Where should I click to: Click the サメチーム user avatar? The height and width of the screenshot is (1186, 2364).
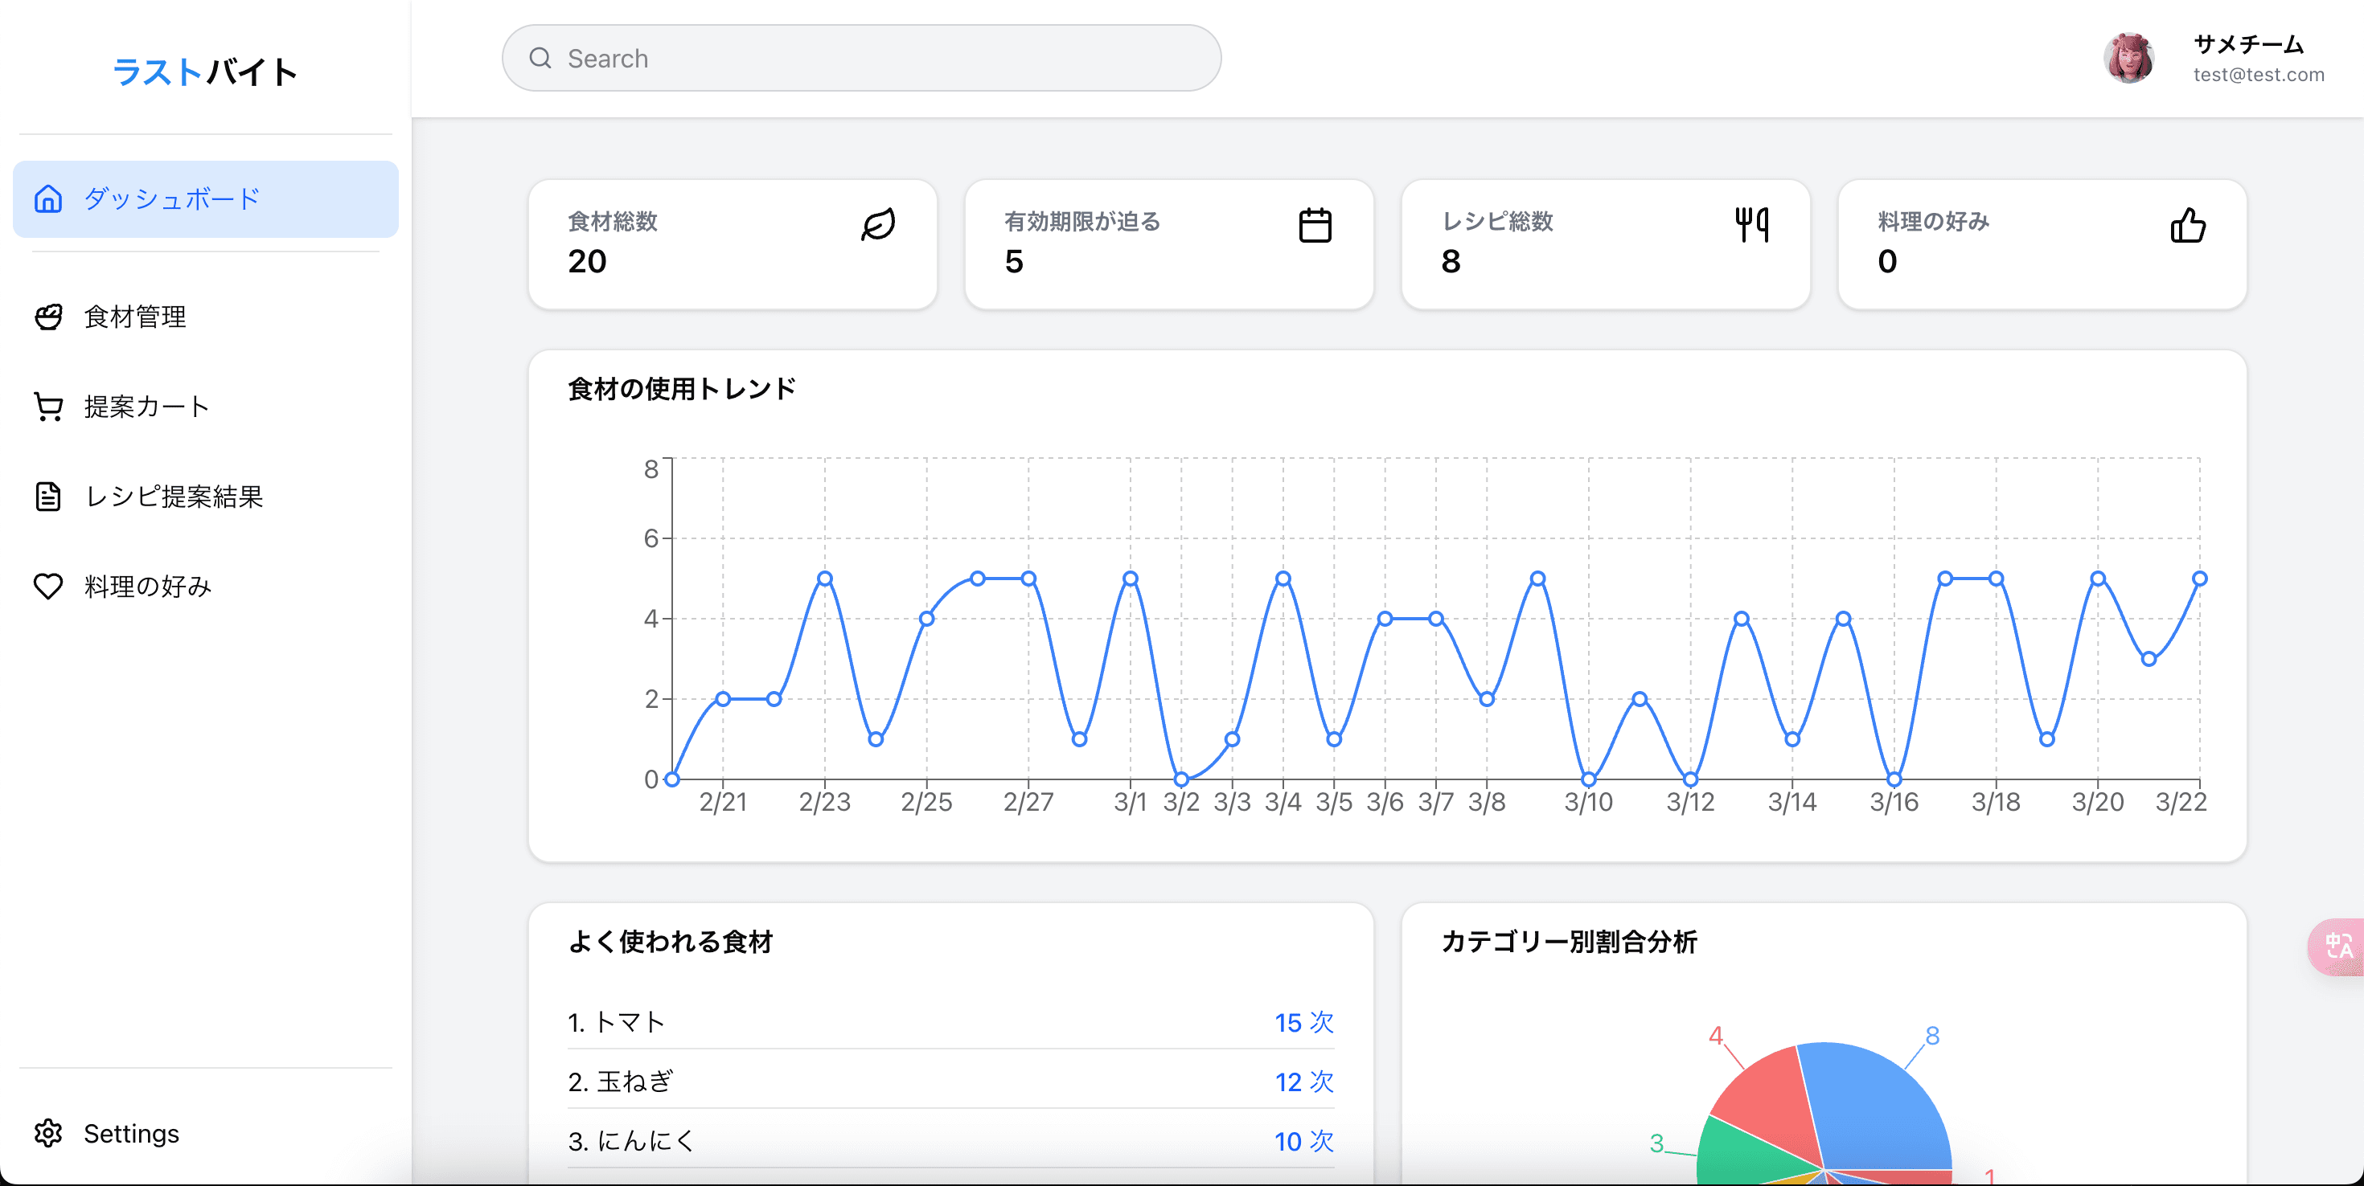2129,59
